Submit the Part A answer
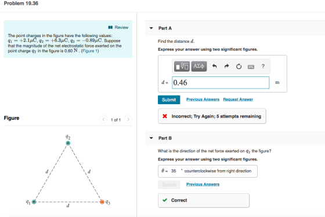This screenshot has width=325, height=217. [169, 100]
